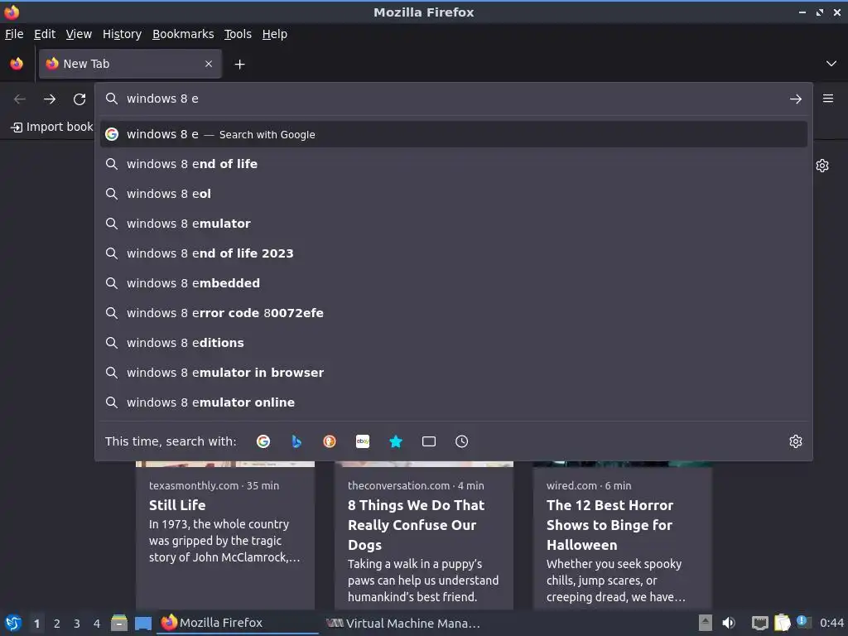The width and height of the screenshot is (848, 636).
Task: Open the Bookmarks menu
Action: click(183, 34)
